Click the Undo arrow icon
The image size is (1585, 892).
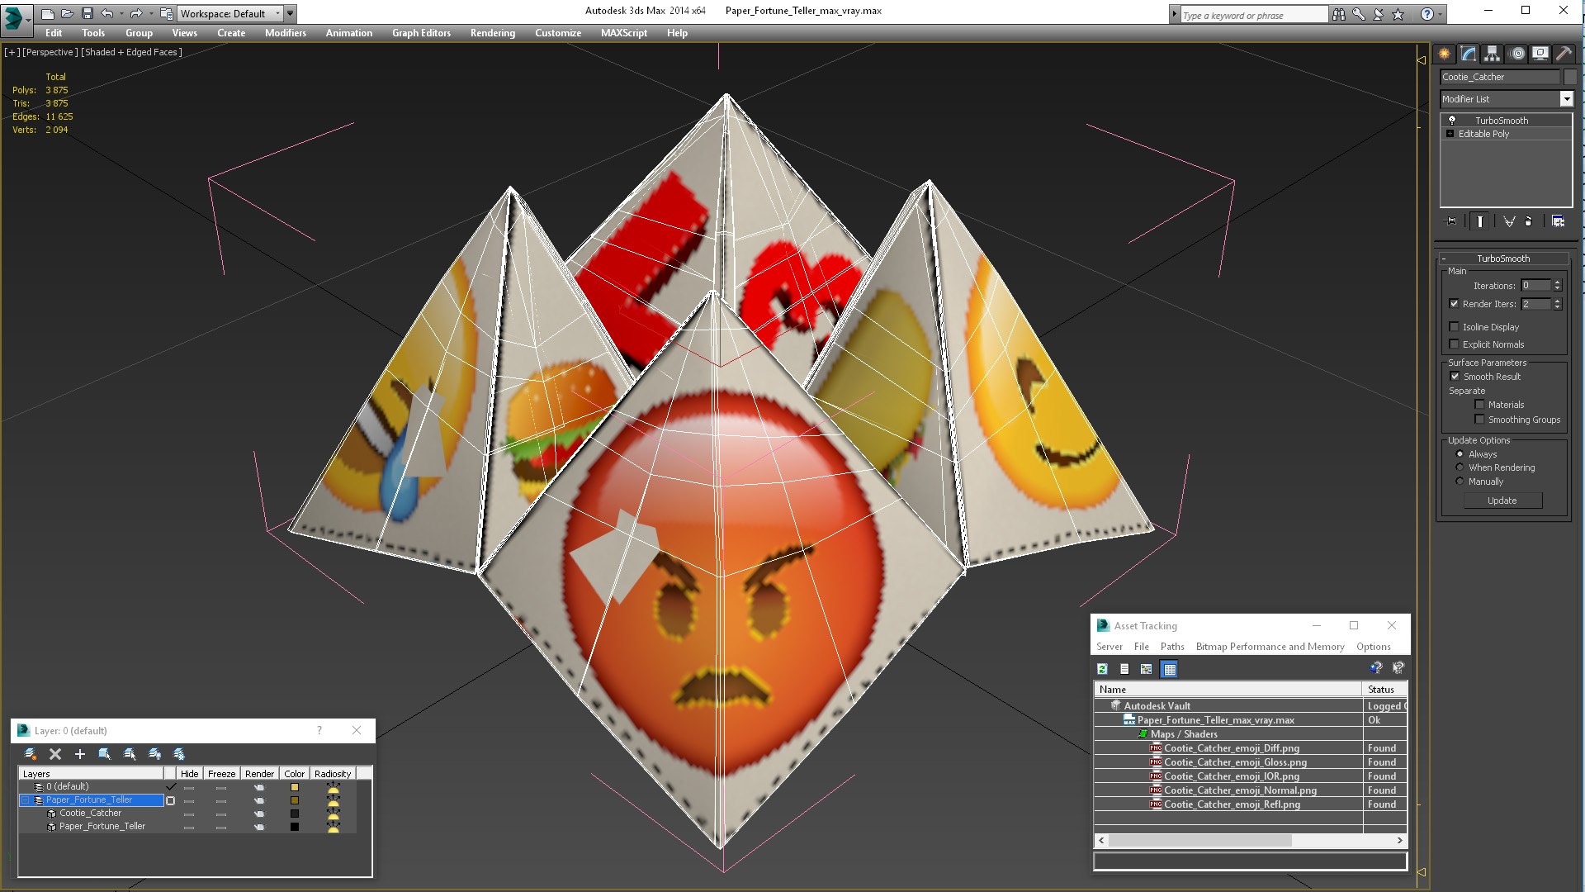pos(107,13)
